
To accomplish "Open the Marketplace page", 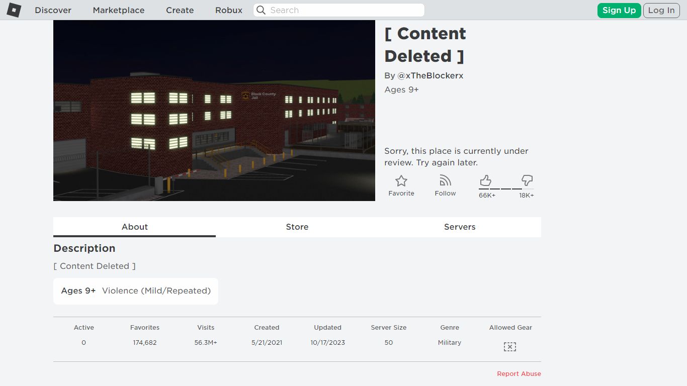I will click(119, 10).
